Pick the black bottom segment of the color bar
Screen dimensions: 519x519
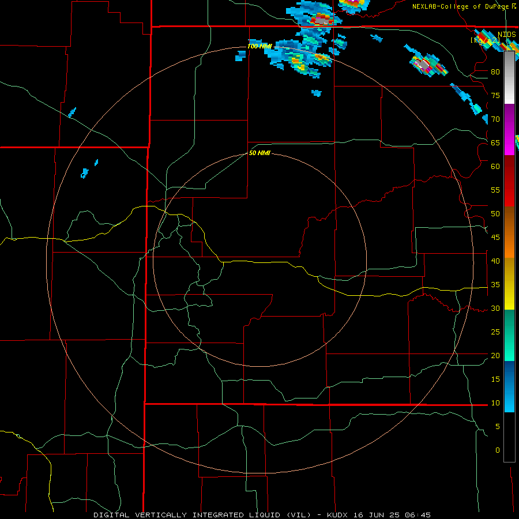[x=509, y=437]
